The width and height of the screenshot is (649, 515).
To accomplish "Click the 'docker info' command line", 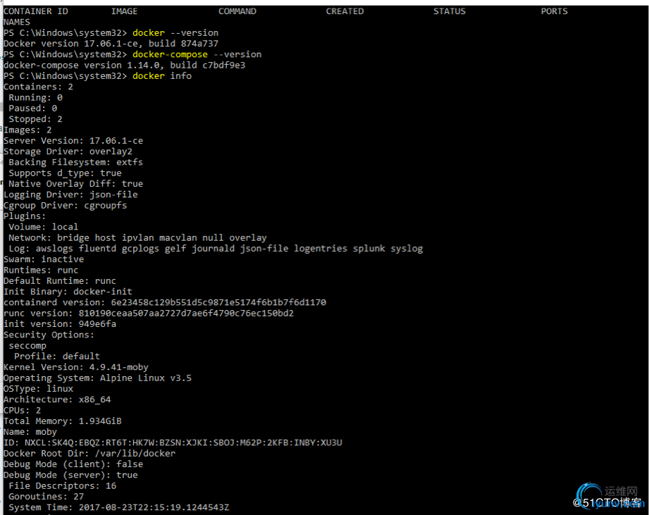I will [x=98, y=75].
